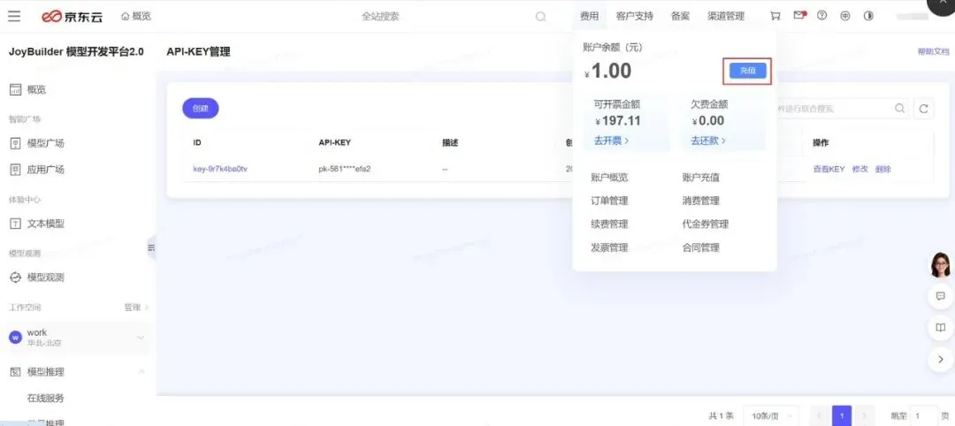Click 修改 for the key row

860,169
